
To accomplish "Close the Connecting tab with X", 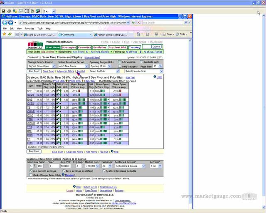I will 91,35.
